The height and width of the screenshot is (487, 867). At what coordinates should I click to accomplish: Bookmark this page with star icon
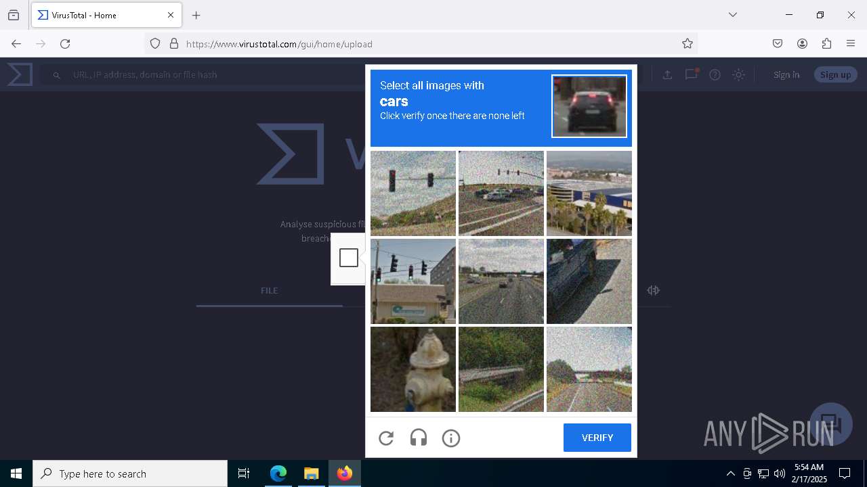tap(688, 44)
